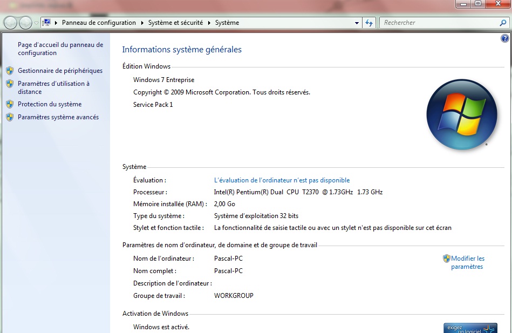The image size is (512, 333).
Task: Maximize the window
Action: 478,4
